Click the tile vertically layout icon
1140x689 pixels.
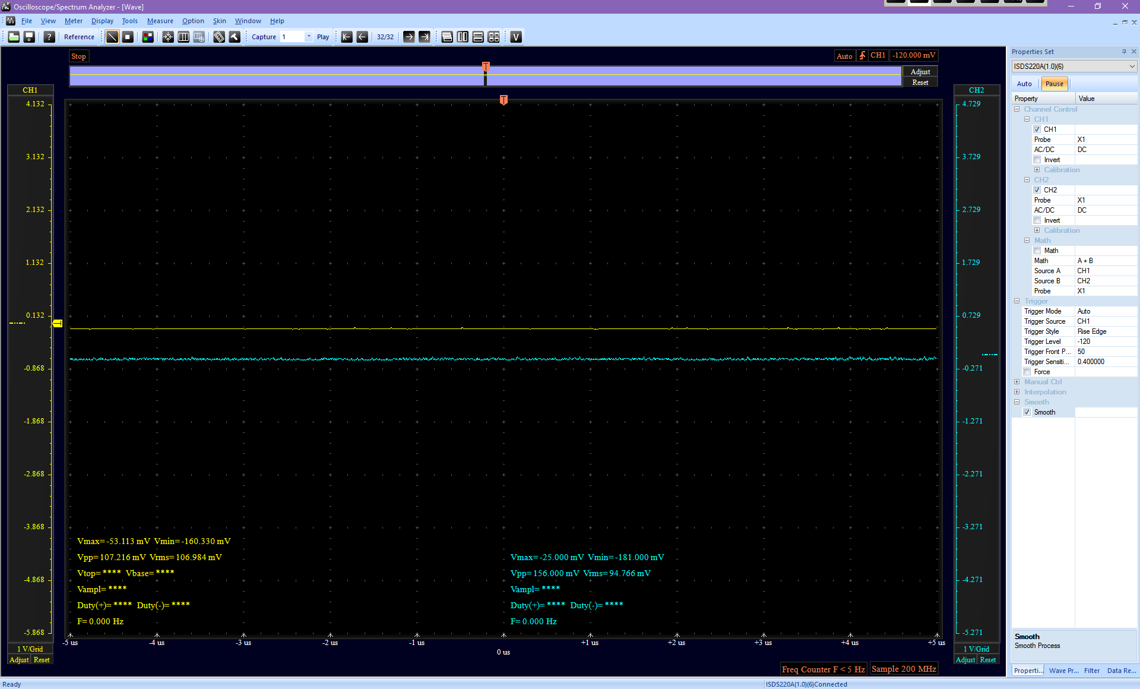coord(463,37)
